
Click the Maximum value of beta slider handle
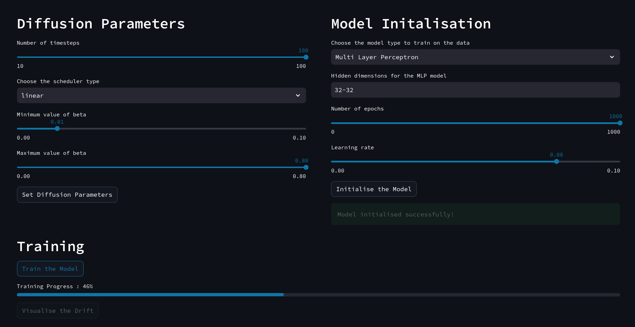click(306, 167)
